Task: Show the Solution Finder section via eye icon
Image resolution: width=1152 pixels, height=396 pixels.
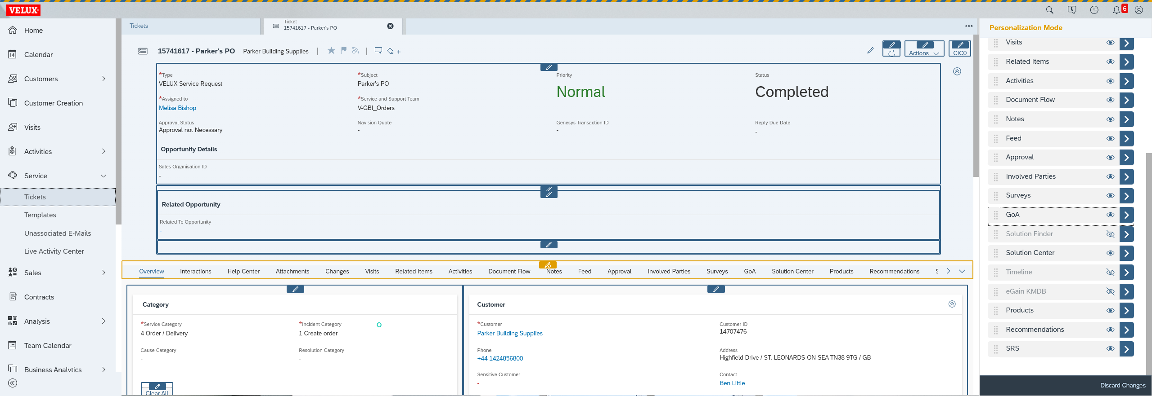Action: click(x=1110, y=234)
